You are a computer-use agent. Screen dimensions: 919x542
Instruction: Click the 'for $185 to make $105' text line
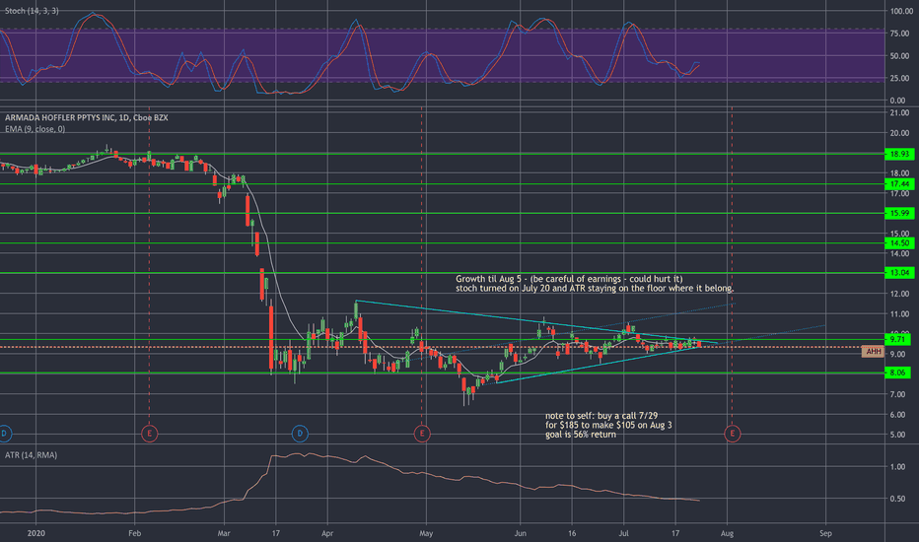coord(608,426)
